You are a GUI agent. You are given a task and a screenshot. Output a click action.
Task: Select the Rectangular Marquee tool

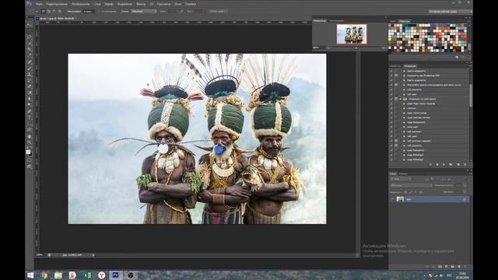pyautogui.click(x=30, y=31)
